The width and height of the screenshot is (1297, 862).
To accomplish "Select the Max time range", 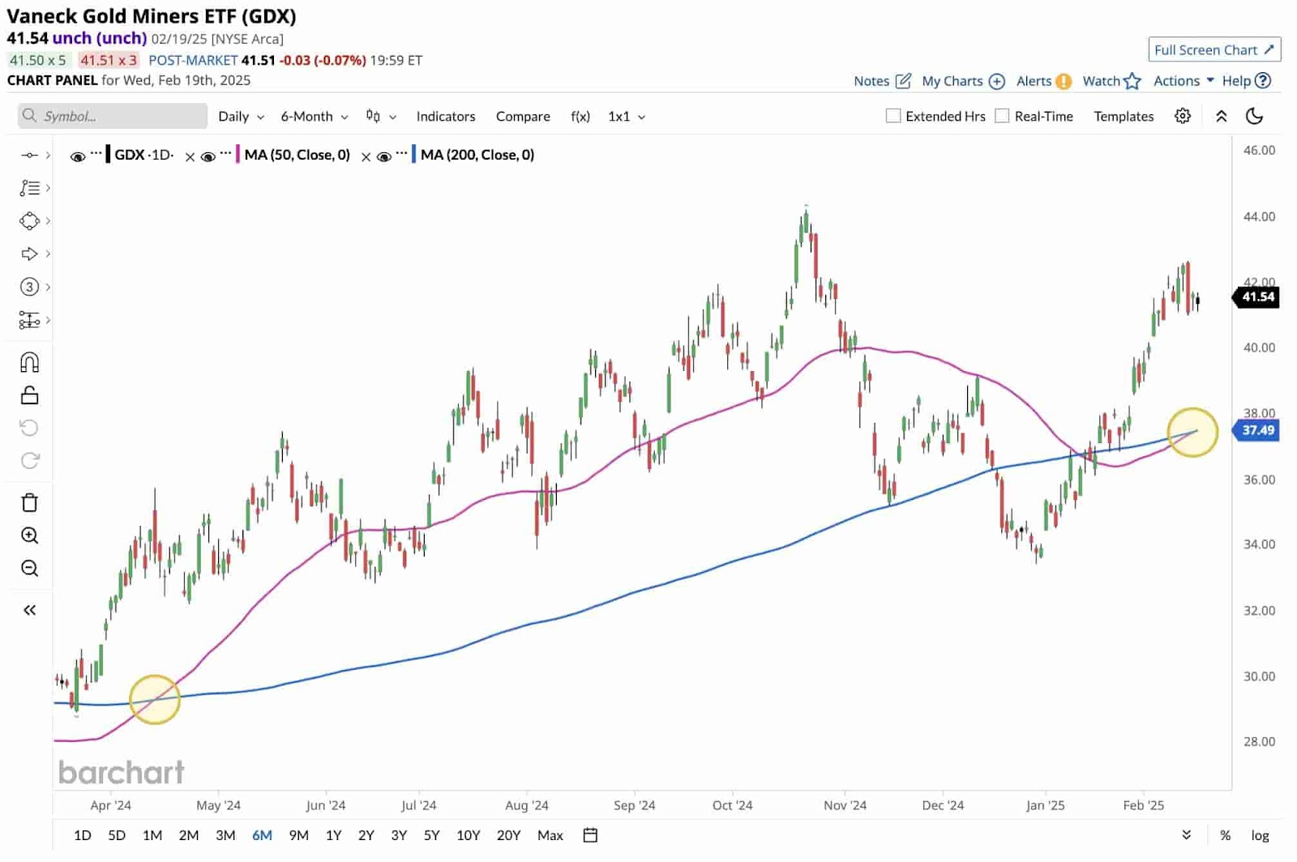I will click(x=550, y=835).
